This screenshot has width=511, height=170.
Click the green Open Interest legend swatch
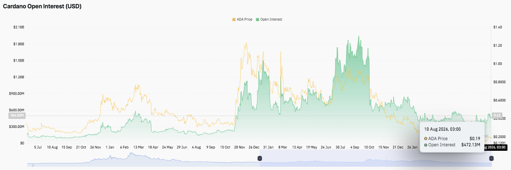point(258,19)
